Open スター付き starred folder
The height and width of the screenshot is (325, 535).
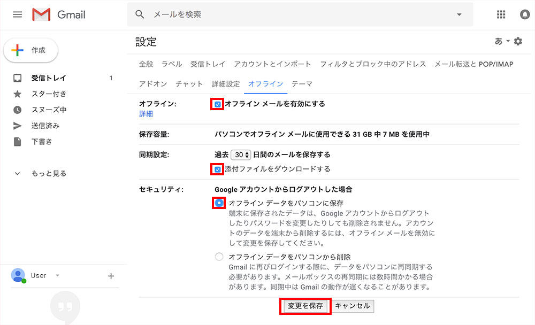pos(49,94)
